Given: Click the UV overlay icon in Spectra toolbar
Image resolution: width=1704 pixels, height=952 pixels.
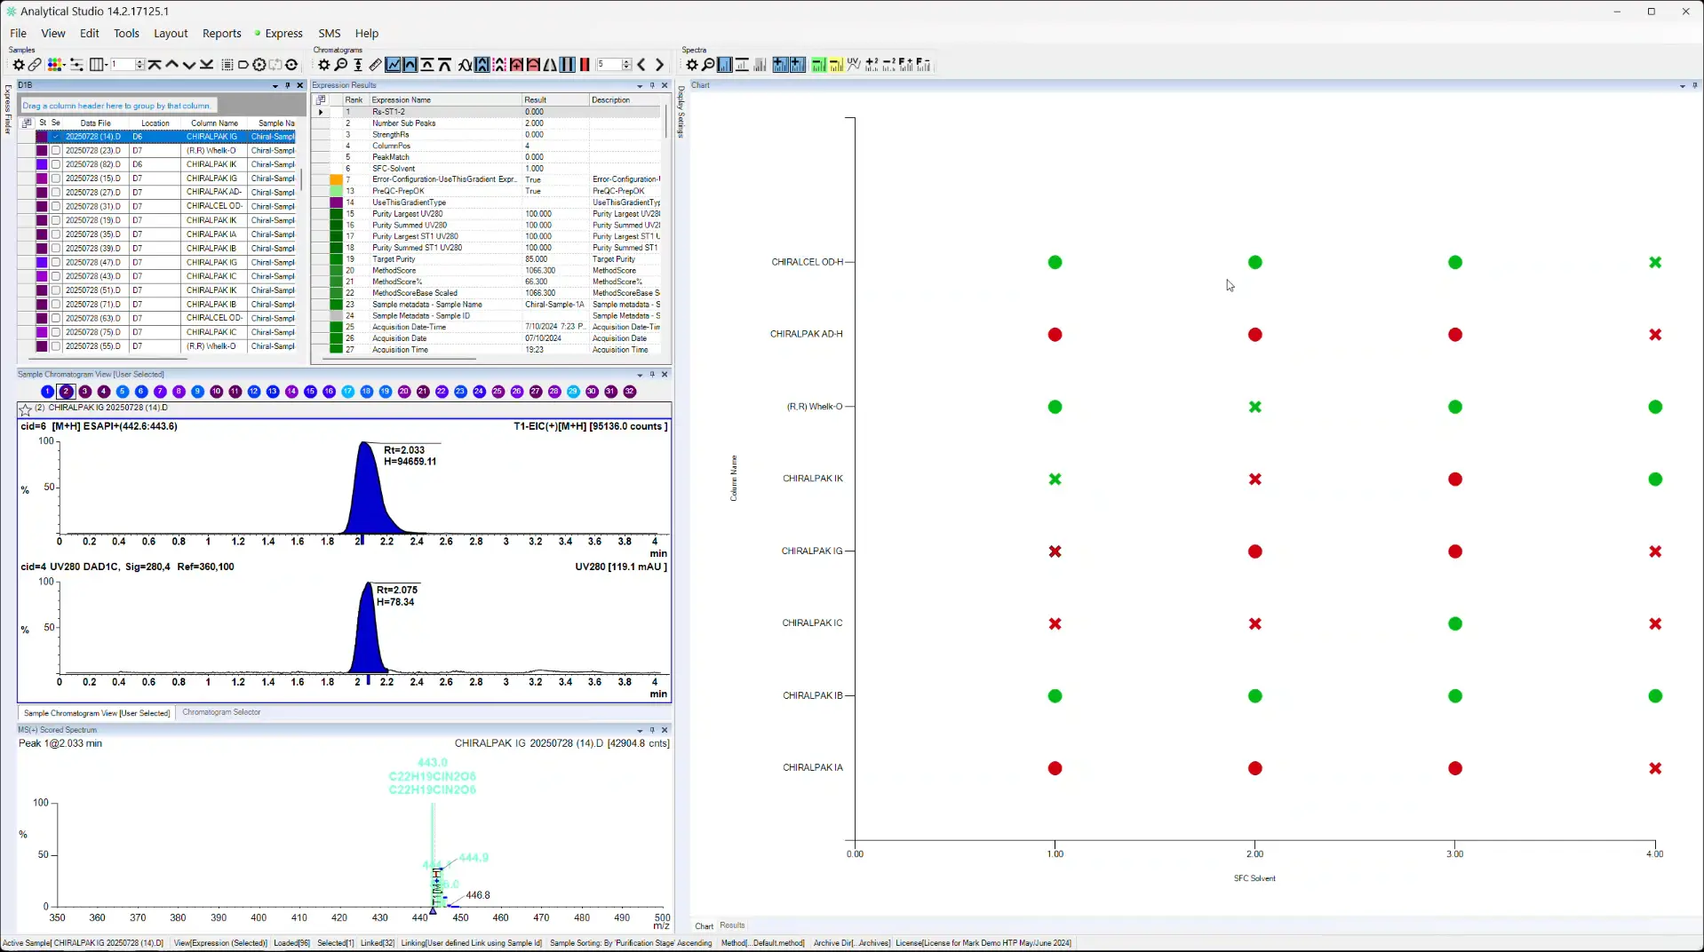Looking at the screenshot, I should coord(854,64).
